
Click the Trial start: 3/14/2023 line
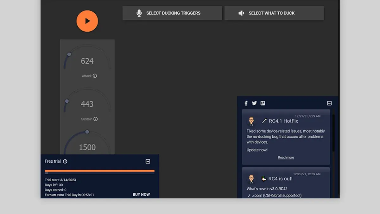(60, 180)
